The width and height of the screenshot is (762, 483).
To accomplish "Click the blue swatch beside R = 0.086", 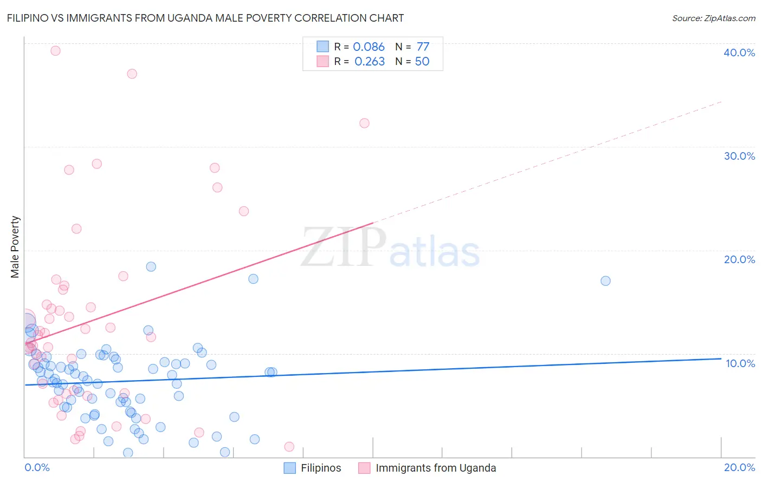I will click(x=322, y=47).
